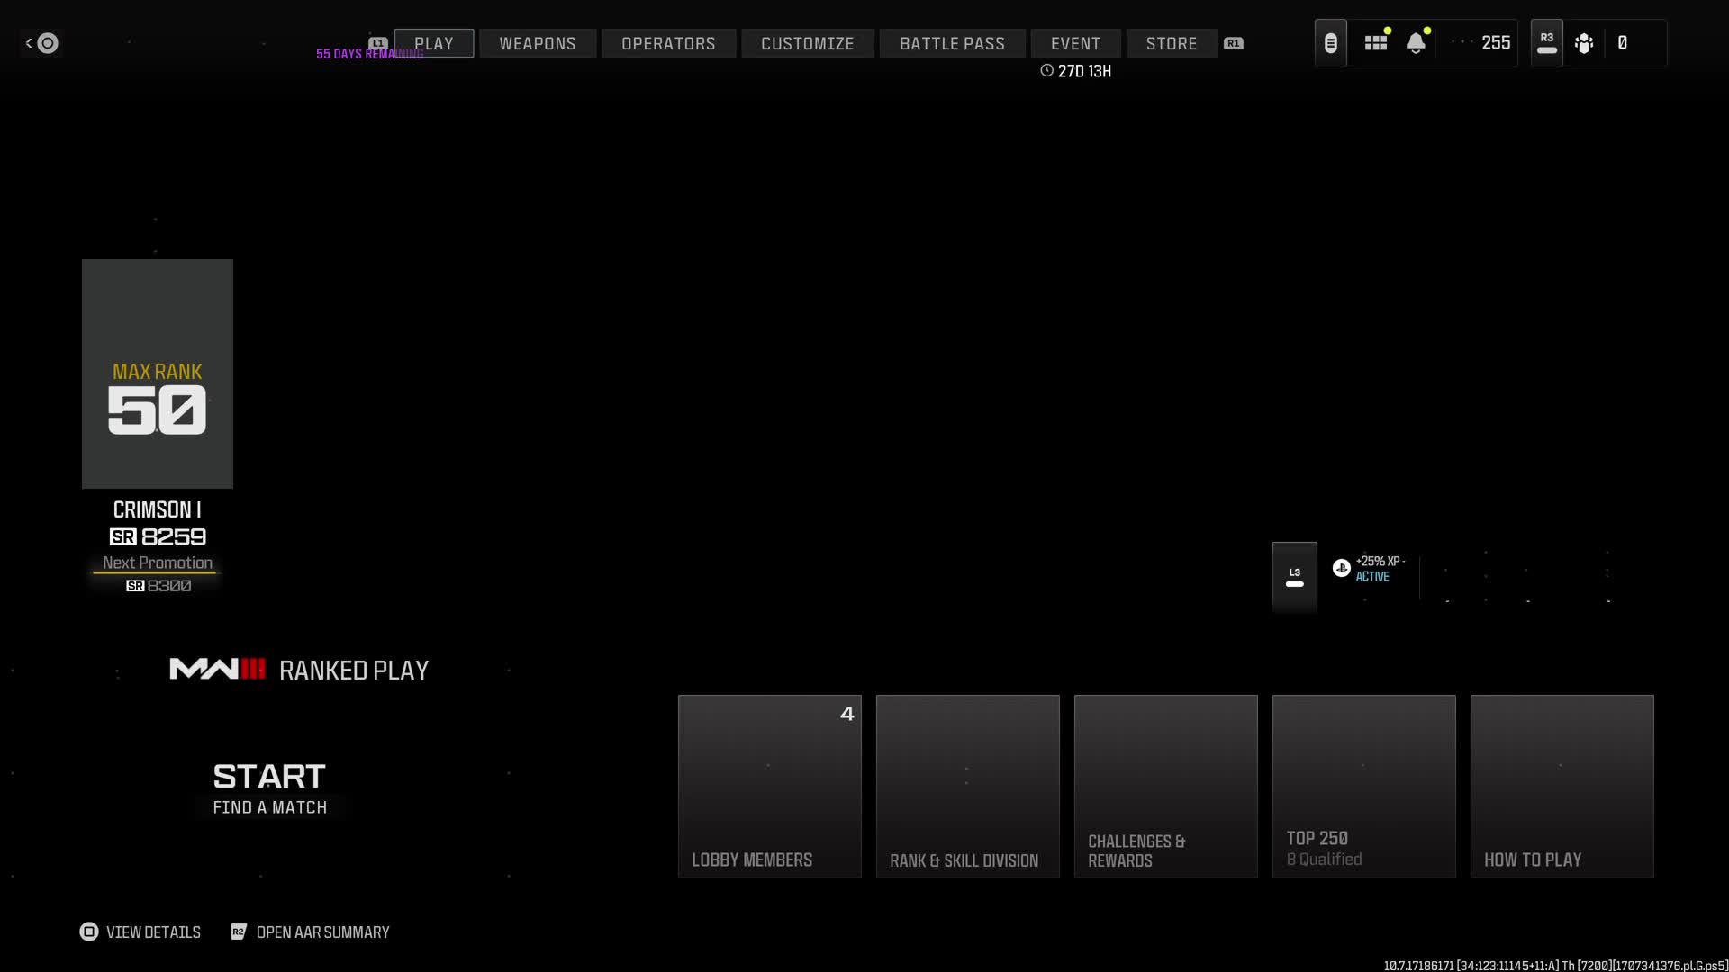Select the R1 bumper icon

coord(1234,43)
